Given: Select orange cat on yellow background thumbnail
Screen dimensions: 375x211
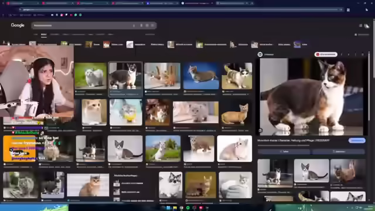Looking at the screenshot, I should coord(200,185).
